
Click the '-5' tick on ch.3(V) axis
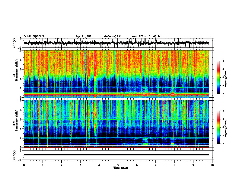pyautogui.click(x=21, y=160)
